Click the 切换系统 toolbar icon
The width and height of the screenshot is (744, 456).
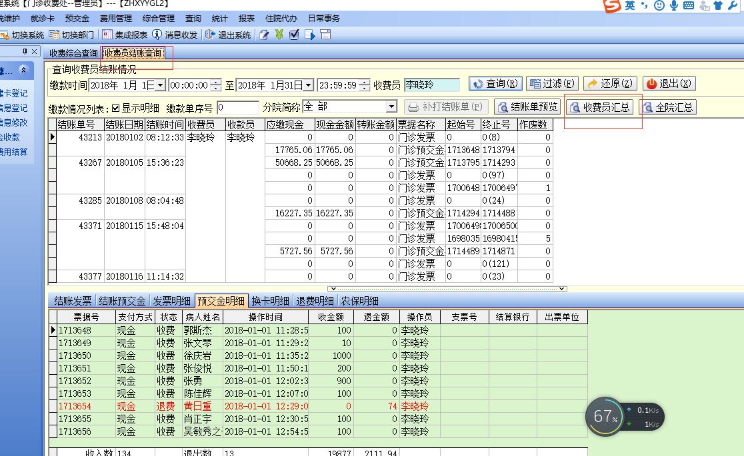5,35
